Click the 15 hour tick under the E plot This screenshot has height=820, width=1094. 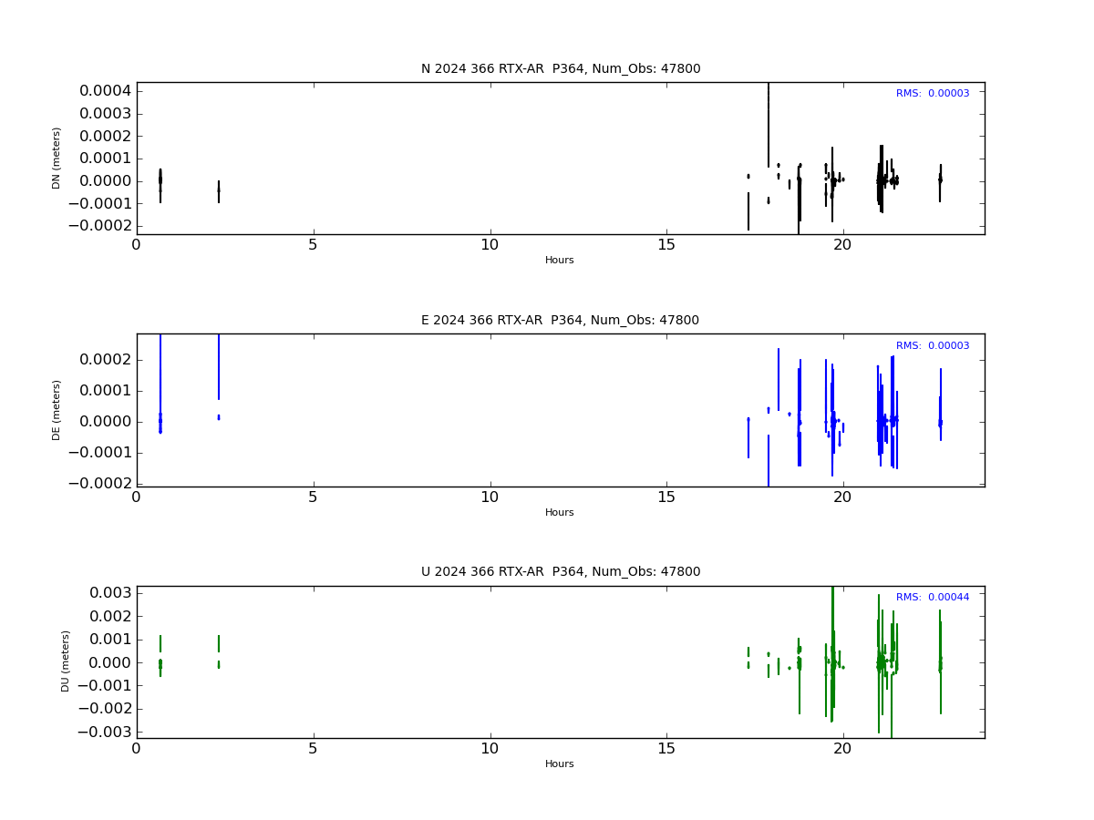[x=666, y=497]
